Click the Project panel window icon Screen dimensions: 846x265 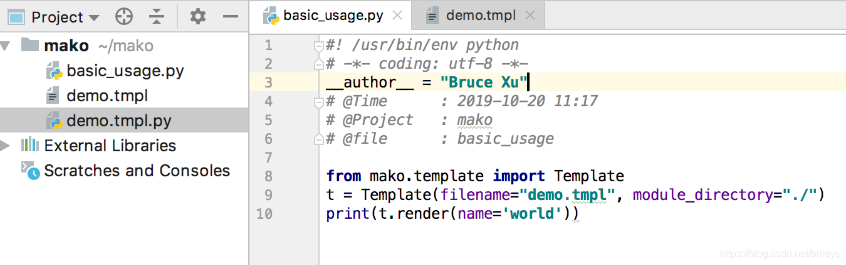[x=16, y=17]
